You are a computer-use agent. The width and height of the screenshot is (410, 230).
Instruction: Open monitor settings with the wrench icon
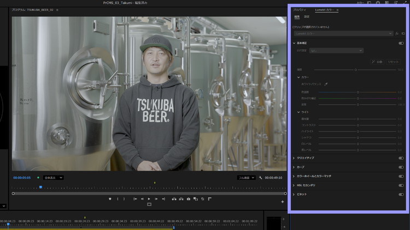point(261,178)
